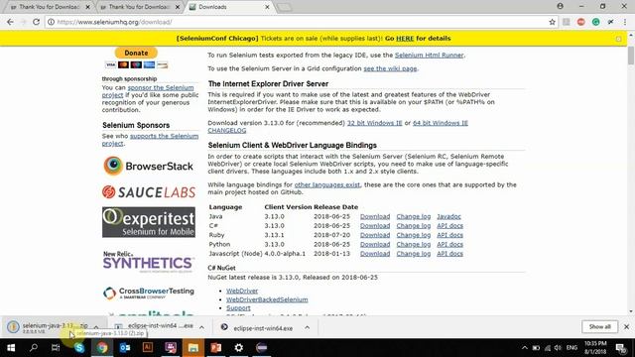Go back using browser back arrow
The image size is (635, 357).
10,22
